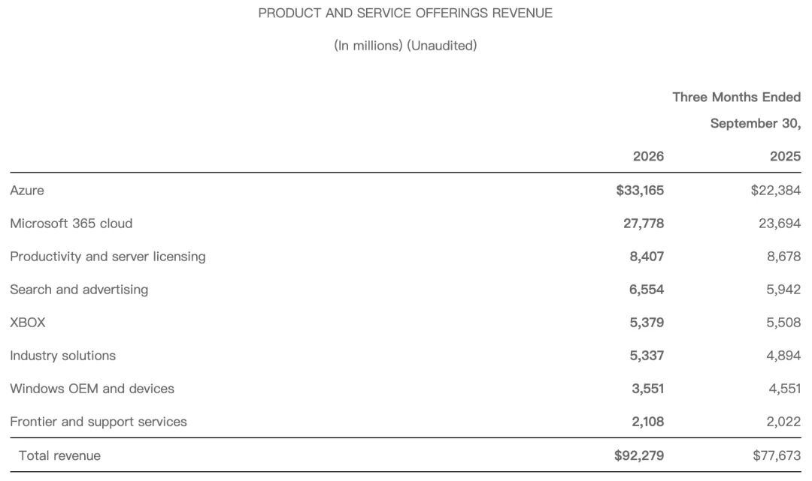
Task: Click the '(In millions) (Unaudited)' subtitle
Action: (405, 46)
